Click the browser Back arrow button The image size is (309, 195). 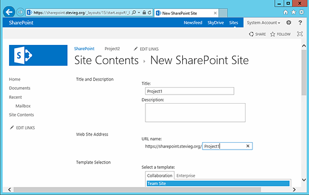click(9, 12)
